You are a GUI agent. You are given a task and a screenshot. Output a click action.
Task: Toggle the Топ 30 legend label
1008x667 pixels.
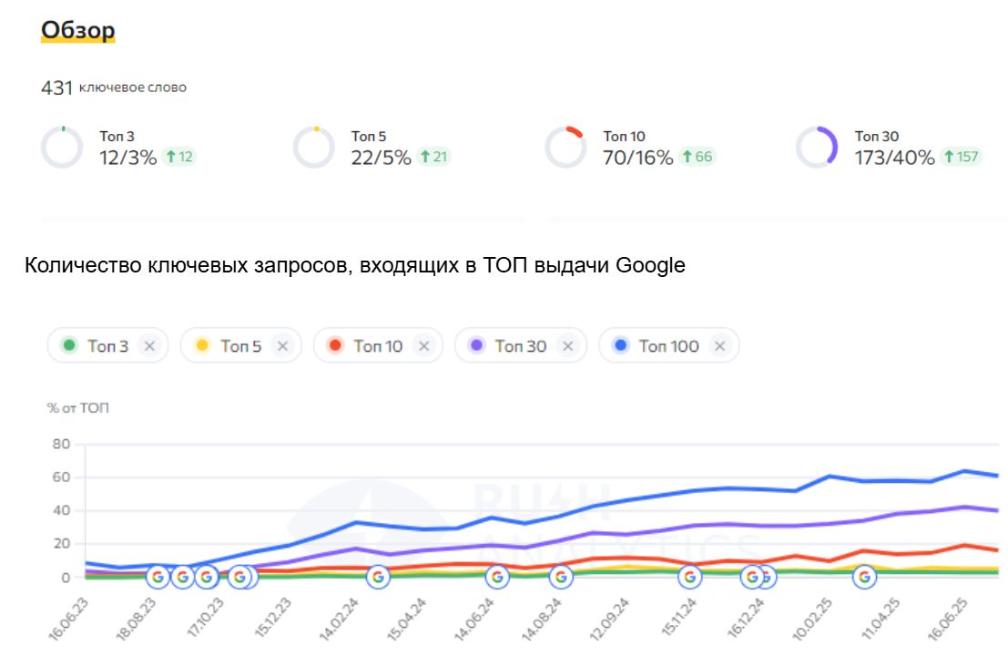click(x=520, y=346)
